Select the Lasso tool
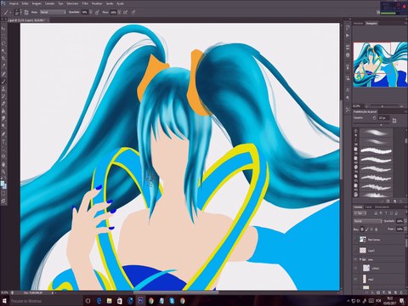Viewport: 408px width, 306px height. click(3, 43)
